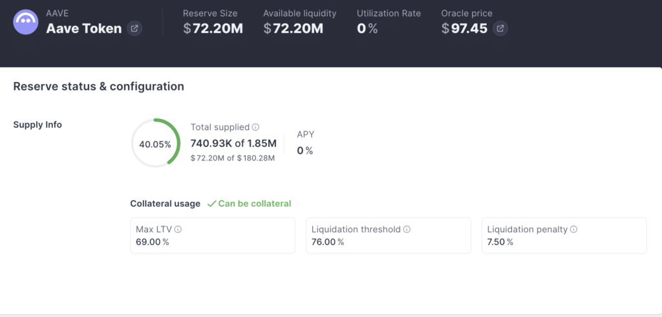The image size is (662, 317).
Task: Click the 40.05% circular supply progress ring
Action: [x=155, y=144]
